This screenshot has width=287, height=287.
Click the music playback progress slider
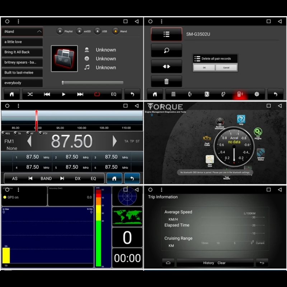[x=93, y=83]
